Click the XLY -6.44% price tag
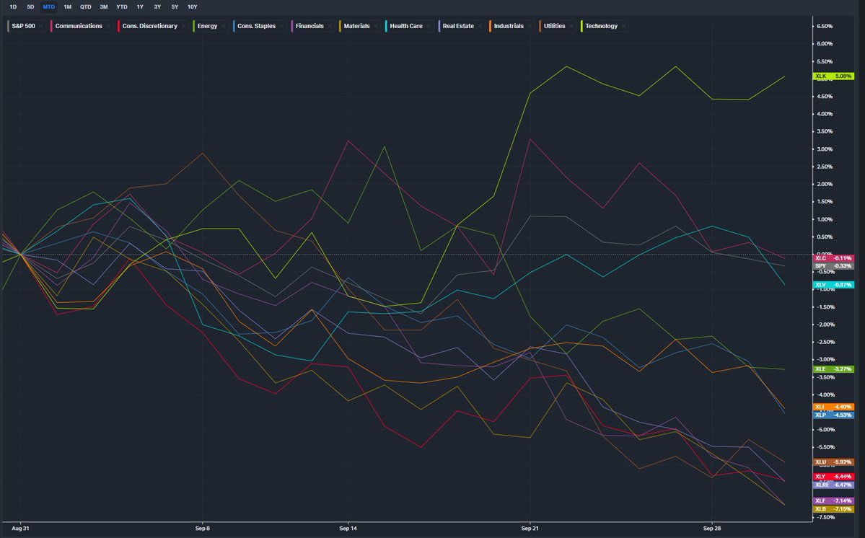This screenshot has width=865, height=538. point(833,476)
